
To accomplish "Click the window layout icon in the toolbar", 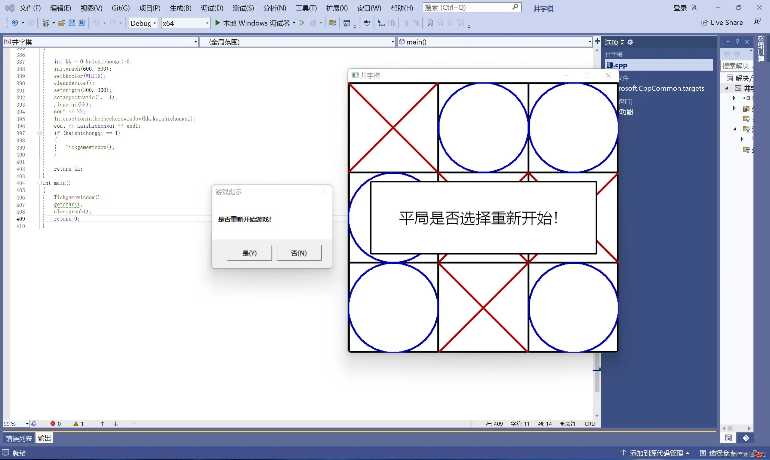I will click(x=347, y=23).
